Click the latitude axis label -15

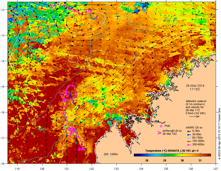click(x=3, y=87)
